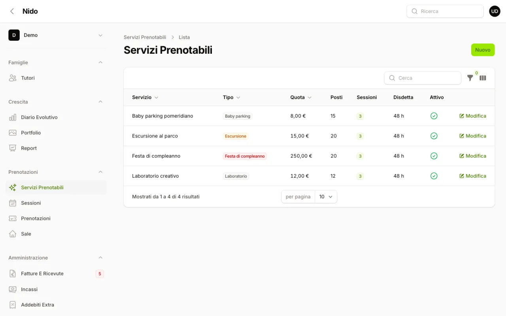Click the Incassi banknote icon
506x316 pixels.
click(13, 289)
